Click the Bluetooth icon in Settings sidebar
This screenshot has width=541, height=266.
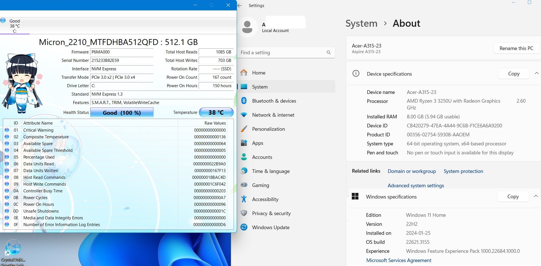[x=244, y=101]
